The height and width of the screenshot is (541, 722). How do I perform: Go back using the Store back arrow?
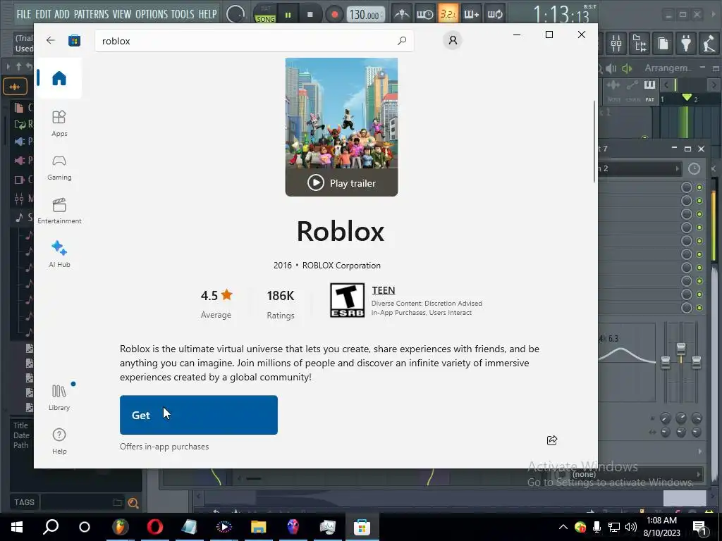pyautogui.click(x=51, y=40)
